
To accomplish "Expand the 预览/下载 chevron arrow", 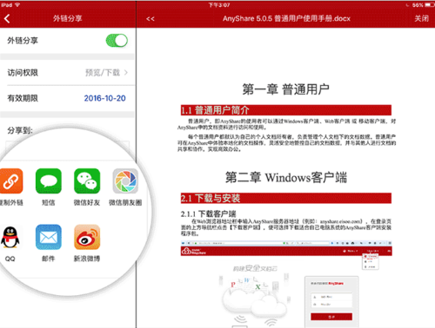I will 126,73.
